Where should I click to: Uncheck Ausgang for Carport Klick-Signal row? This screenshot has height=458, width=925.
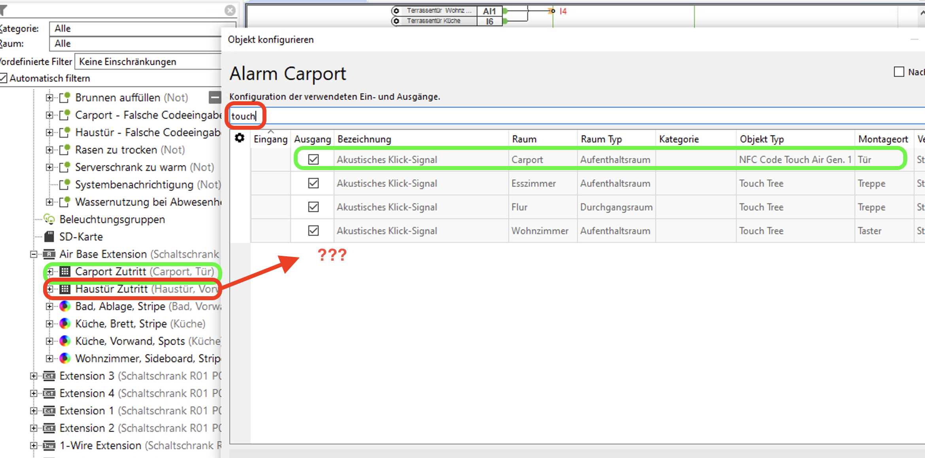(x=313, y=159)
